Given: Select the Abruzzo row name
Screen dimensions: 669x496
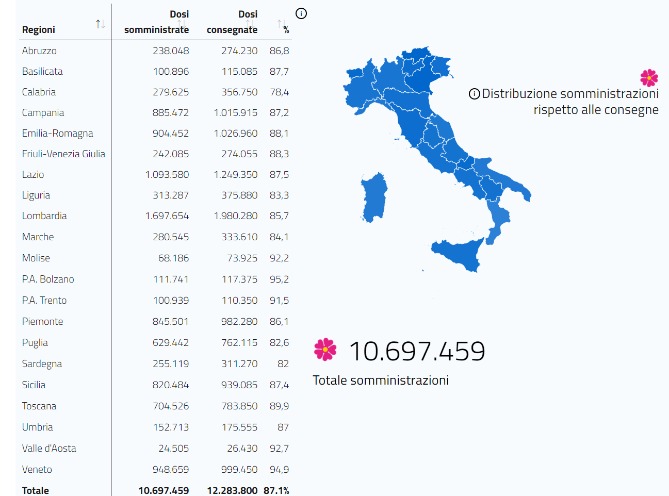Looking at the screenshot, I should point(39,51).
